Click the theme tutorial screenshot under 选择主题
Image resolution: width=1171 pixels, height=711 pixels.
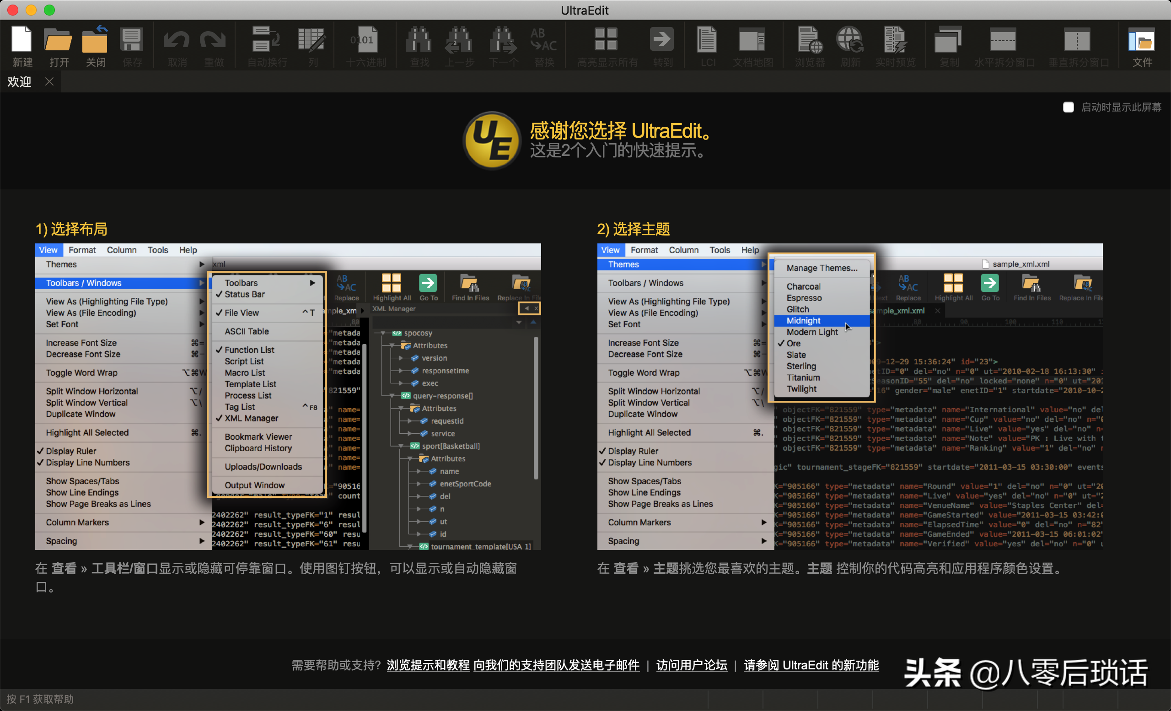click(849, 396)
